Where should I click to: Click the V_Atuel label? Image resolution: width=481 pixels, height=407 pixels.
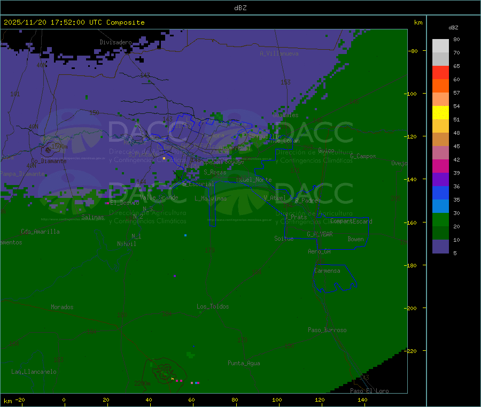click(x=275, y=198)
